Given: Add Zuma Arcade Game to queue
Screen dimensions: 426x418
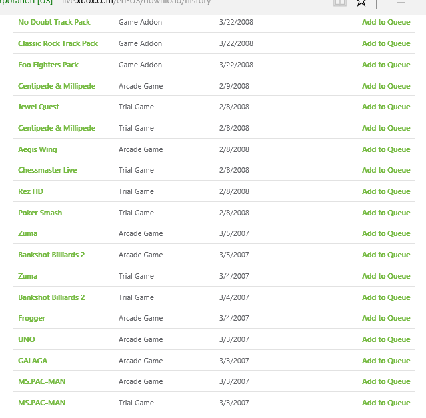Looking at the screenshot, I should pos(386,233).
